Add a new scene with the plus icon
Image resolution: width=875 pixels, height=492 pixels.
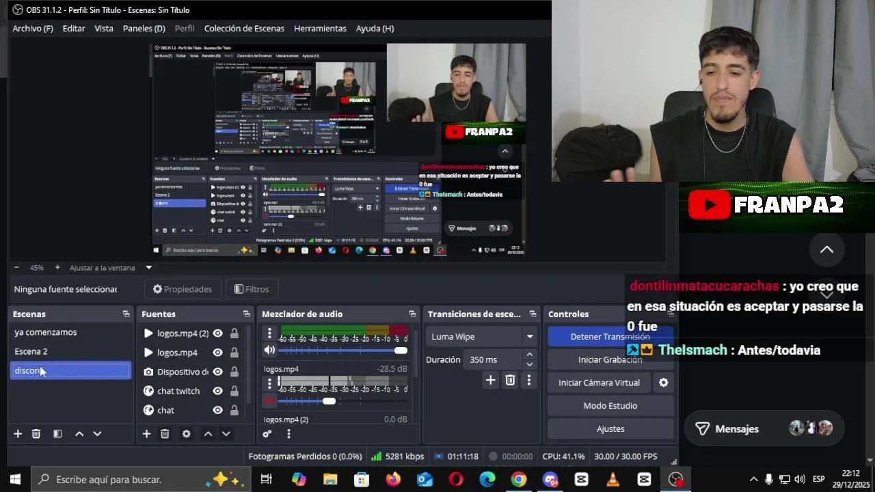tap(18, 434)
